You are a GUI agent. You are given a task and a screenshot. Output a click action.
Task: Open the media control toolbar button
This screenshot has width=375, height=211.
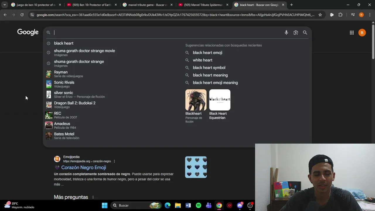point(353,15)
